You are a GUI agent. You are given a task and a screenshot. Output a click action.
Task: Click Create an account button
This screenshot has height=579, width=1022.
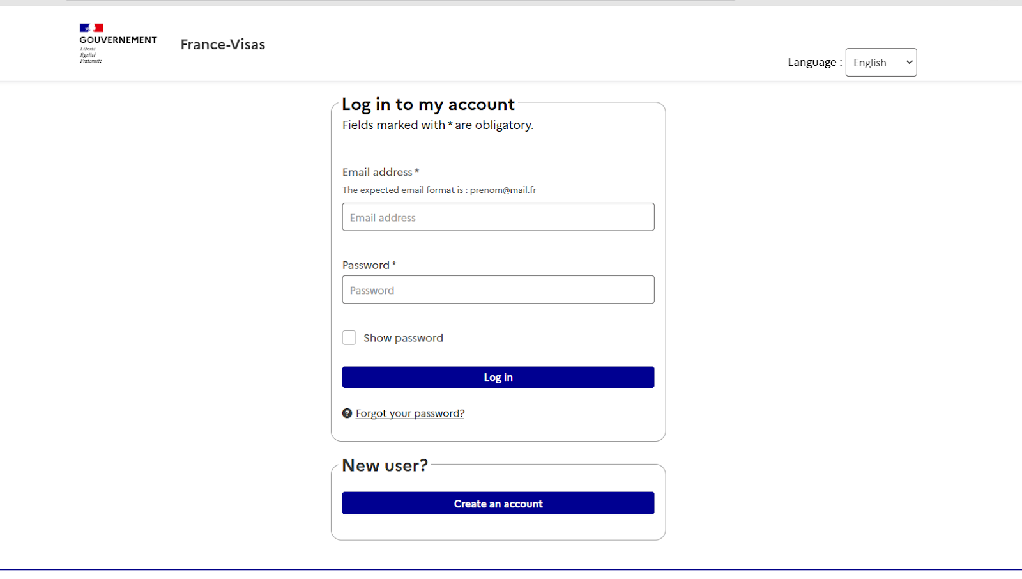click(x=498, y=504)
